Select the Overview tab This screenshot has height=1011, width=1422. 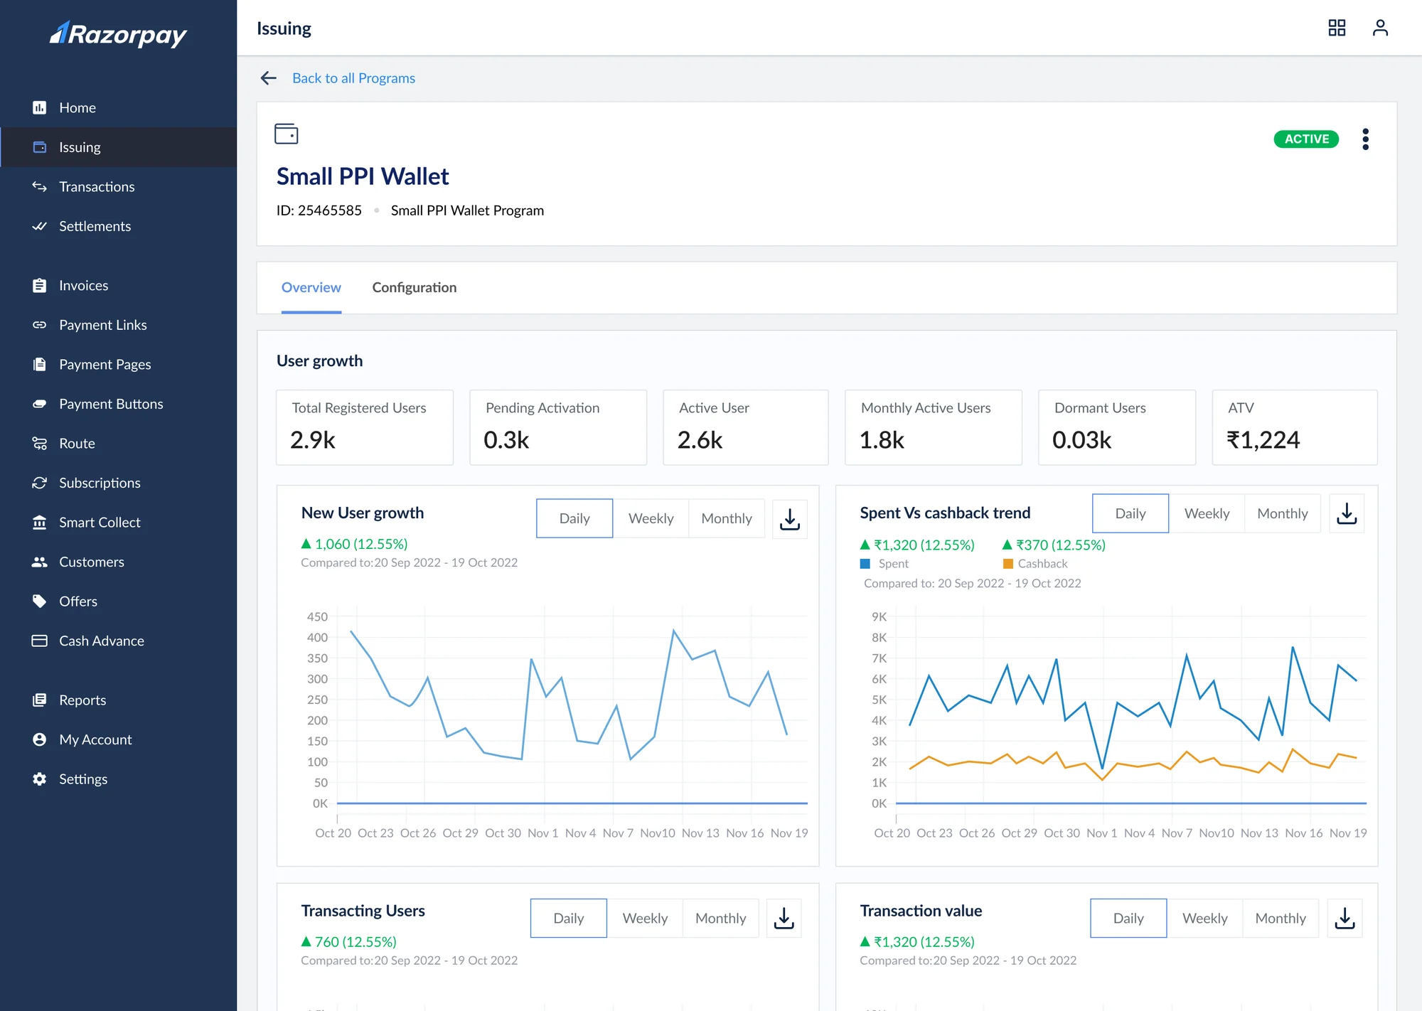point(311,287)
